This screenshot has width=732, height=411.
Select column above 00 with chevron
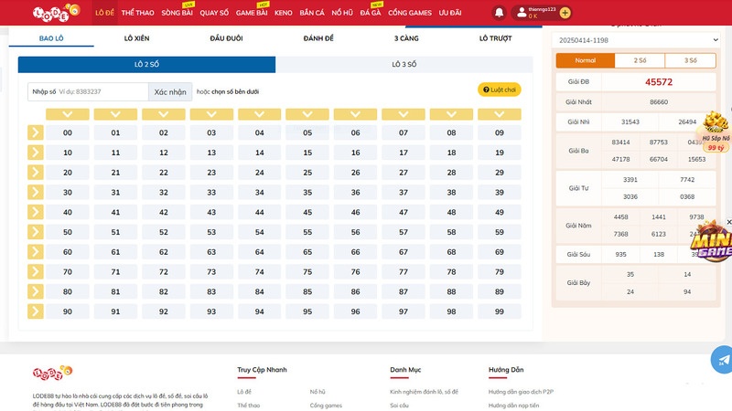point(68,115)
